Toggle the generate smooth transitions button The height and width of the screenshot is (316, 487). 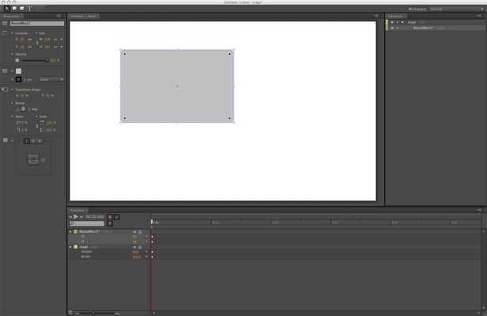pyautogui.click(x=116, y=217)
